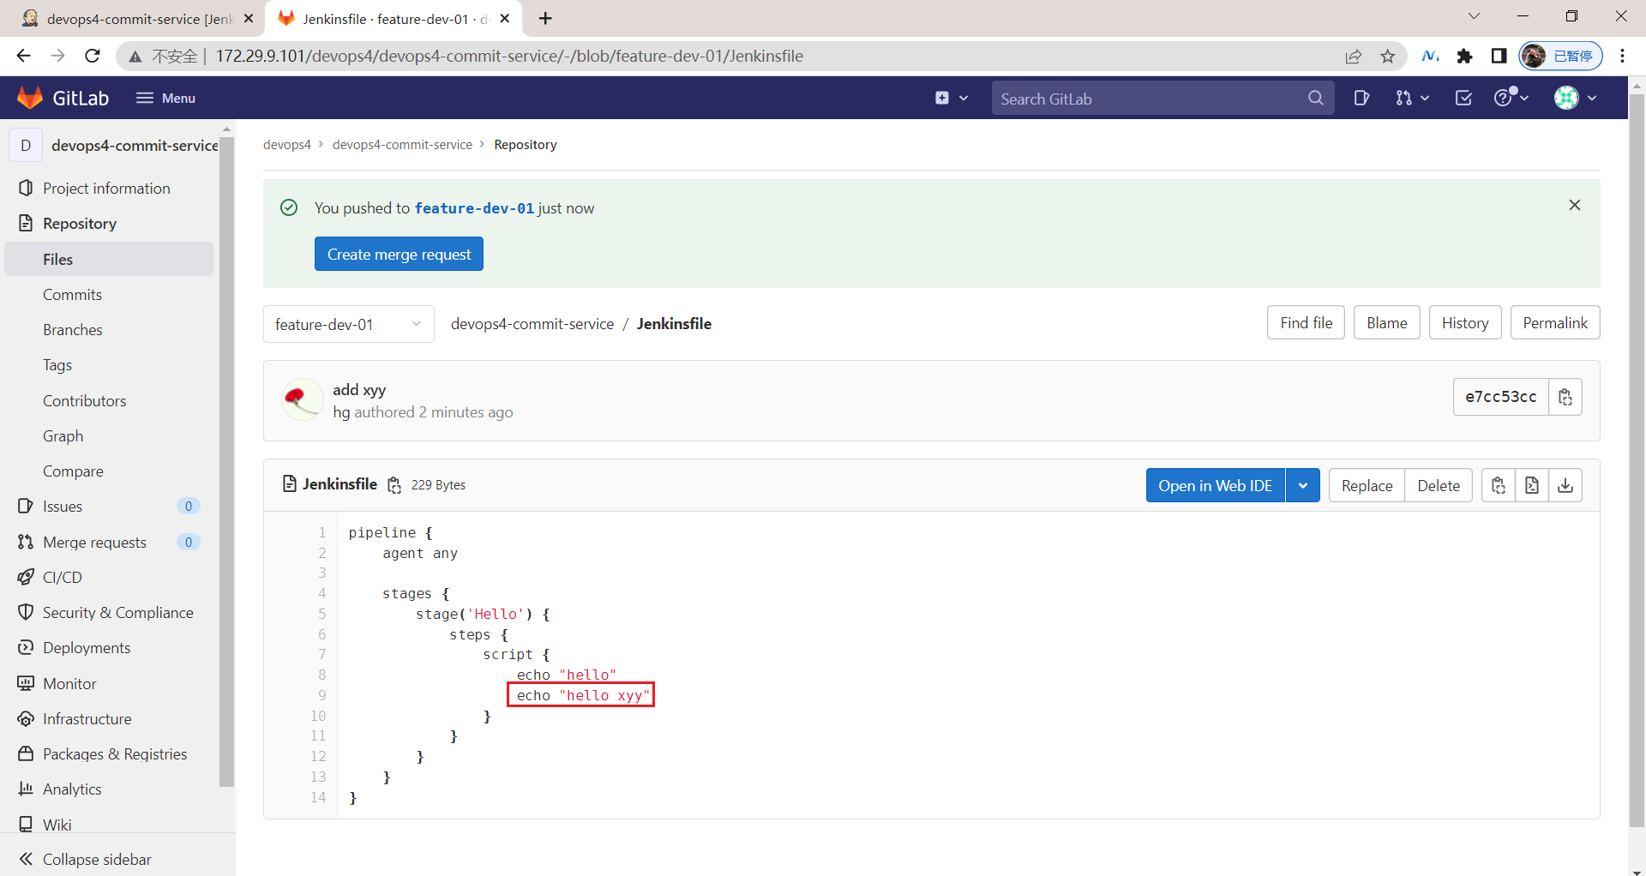
Task: Click the Find file button
Action: (x=1306, y=322)
